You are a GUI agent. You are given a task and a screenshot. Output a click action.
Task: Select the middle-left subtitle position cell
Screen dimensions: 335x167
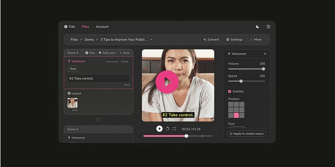(231, 110)
